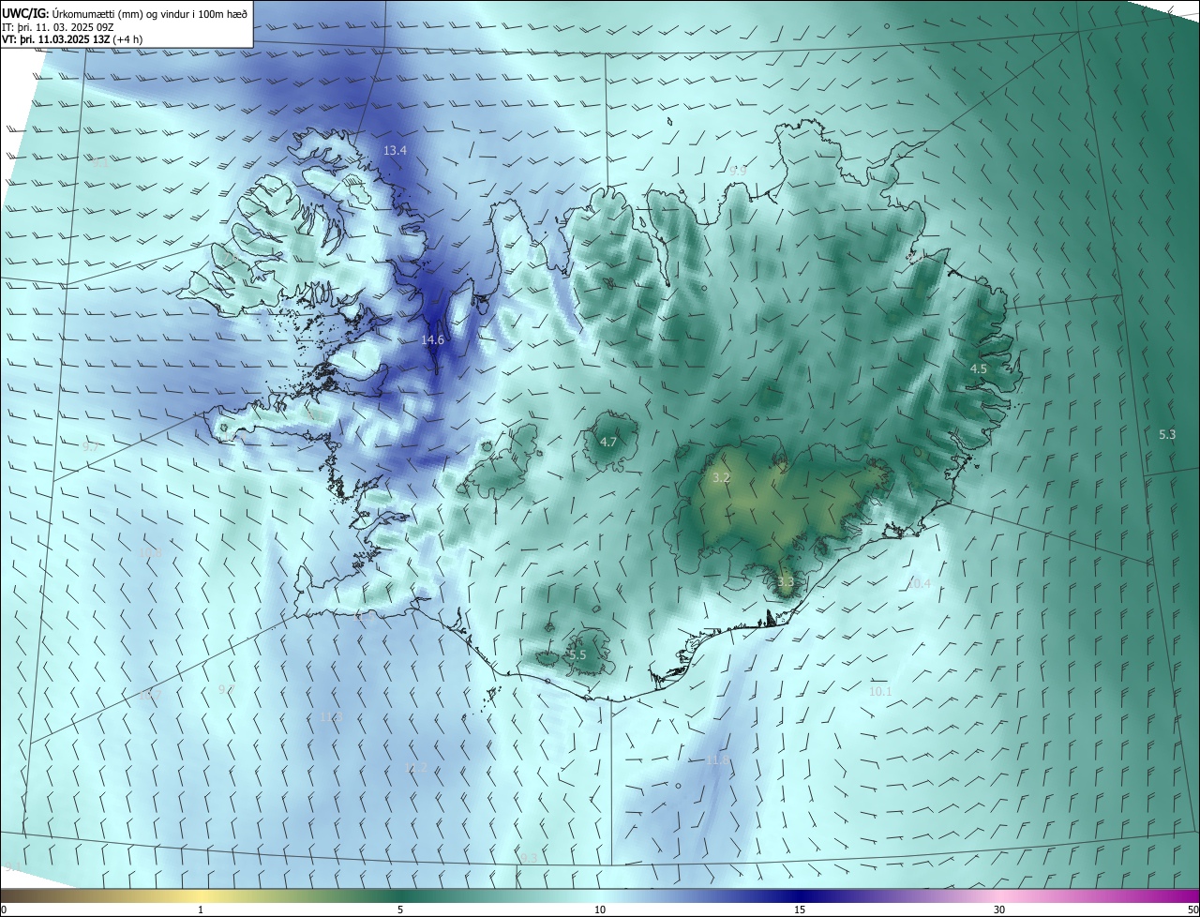Select the 14.6 precipitable water value

click(432, 339)
